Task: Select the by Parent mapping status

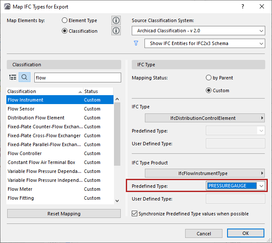Action: coord(208,78)
